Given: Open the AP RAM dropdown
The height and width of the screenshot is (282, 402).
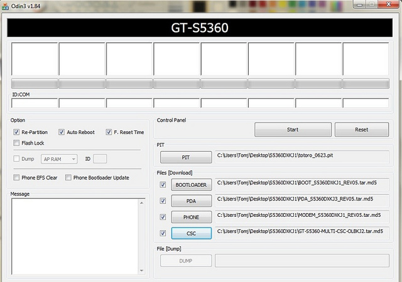Looking at the screenshot, I should pyautogui.click(x=59, y=159).
